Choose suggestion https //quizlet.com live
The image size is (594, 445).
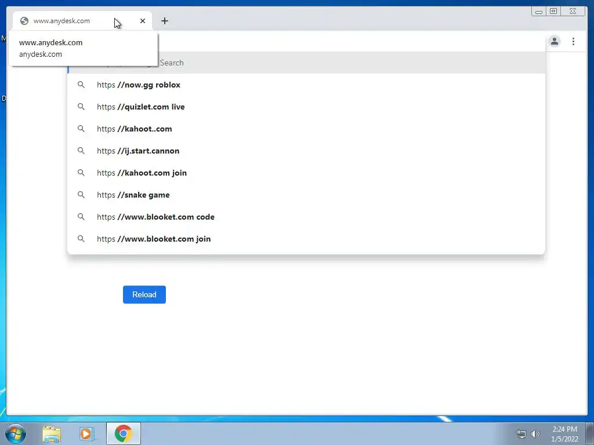[x=306, y=107]
